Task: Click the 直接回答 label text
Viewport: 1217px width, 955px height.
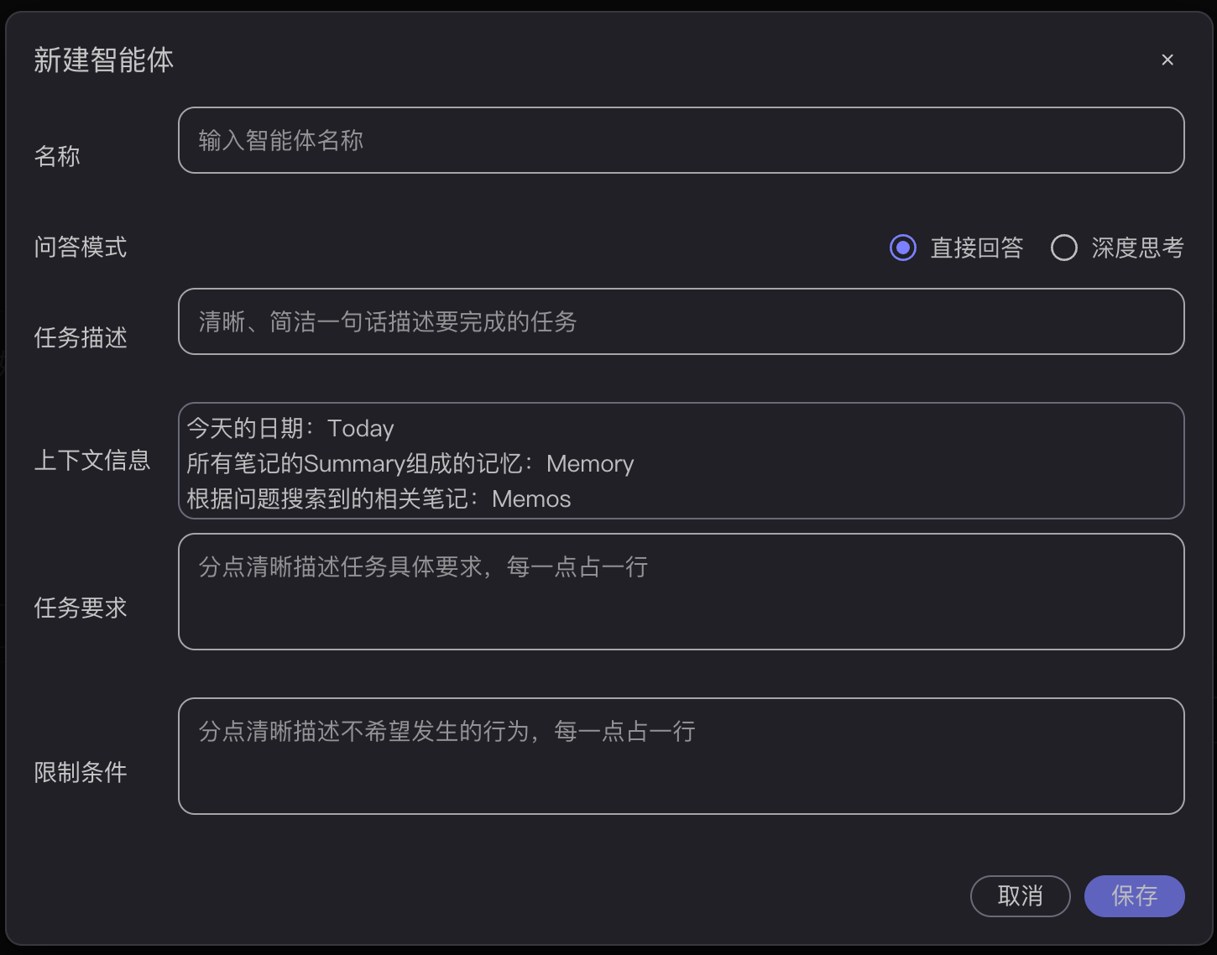Action: click(977, 248)
